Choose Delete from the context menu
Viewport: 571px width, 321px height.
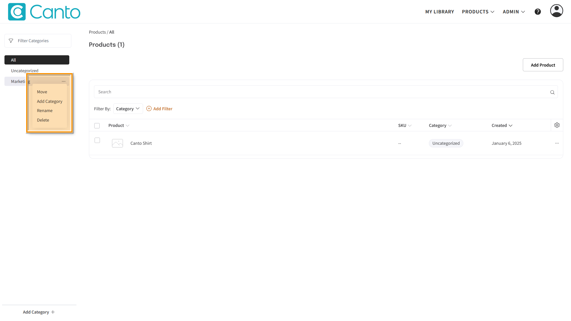click(x=43, y=120)
